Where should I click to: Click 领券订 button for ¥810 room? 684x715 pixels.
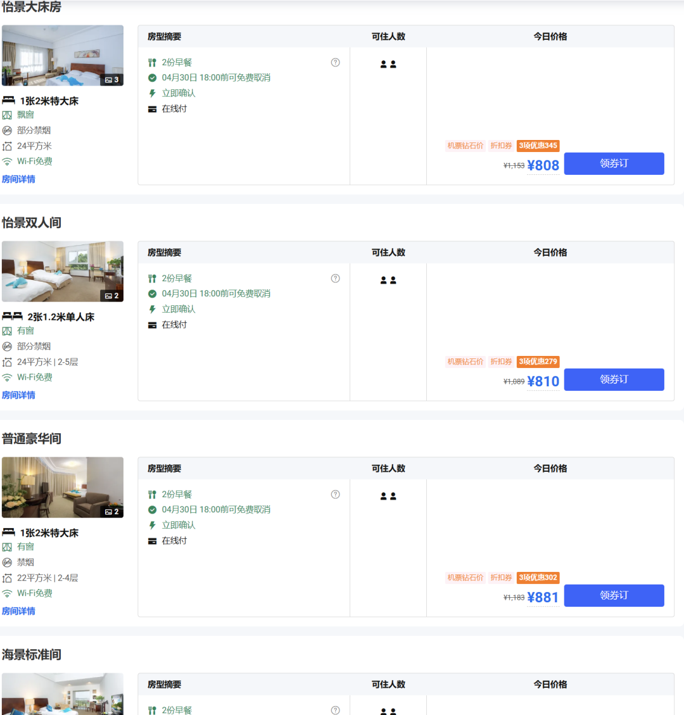[614, 379]
